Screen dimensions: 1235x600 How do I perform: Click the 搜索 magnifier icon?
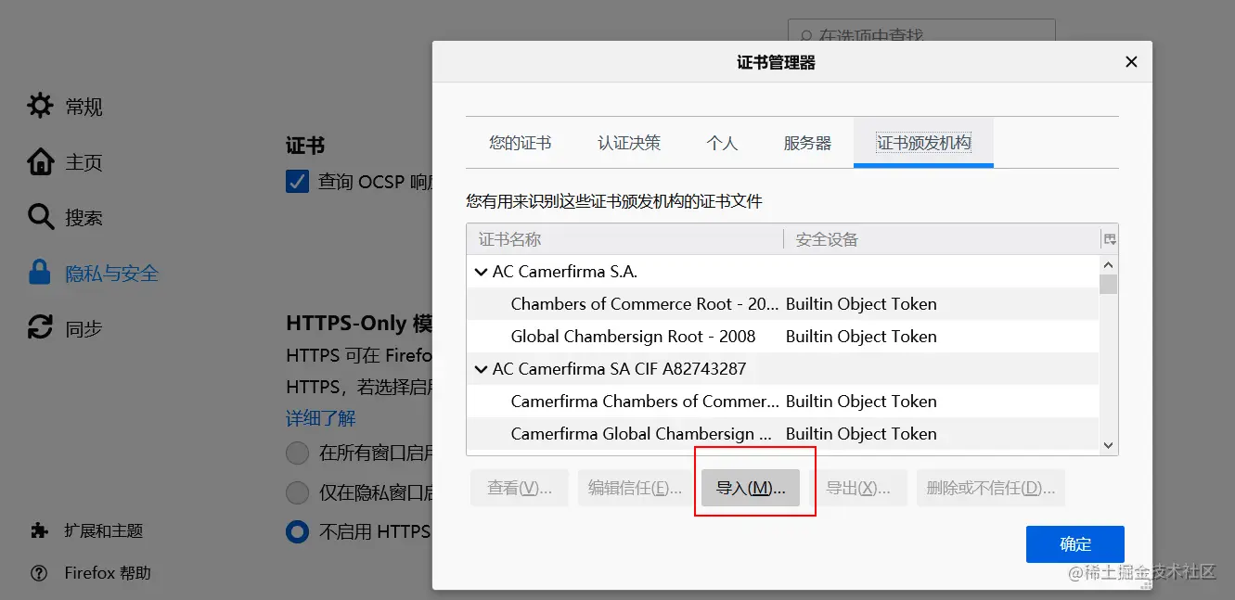(39, 217)
